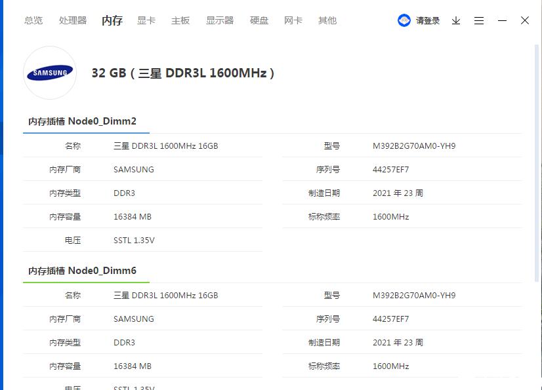
Task: Click the Dimm6 memory type DDR3
Action: pyautogui.click(x=125, y=342)
